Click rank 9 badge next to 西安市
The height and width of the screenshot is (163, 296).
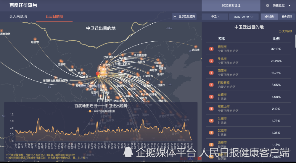pyautogui.click(x=211, y=145)
